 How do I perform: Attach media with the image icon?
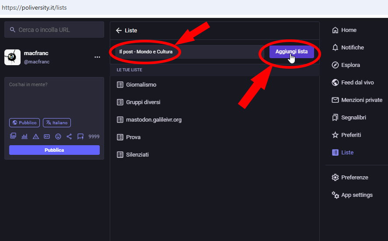13,136
